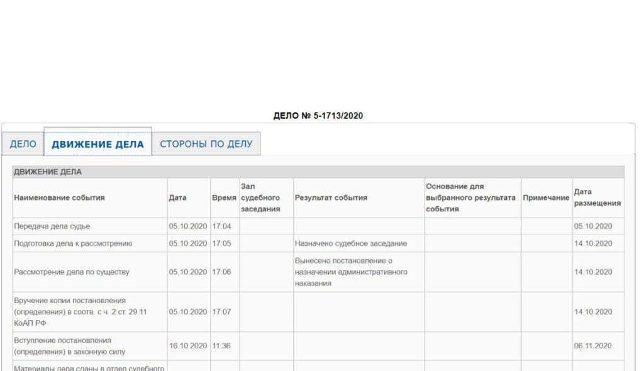Select the "Рассмотрение дела по существу" event
The image size is (644, 371).
tap(71, 272)
